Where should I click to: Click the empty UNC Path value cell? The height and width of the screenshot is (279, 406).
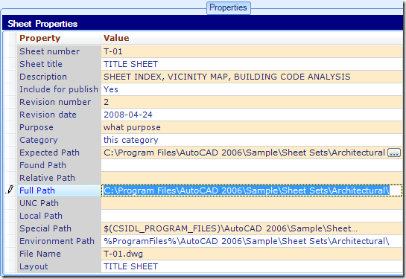click(252, 203)
